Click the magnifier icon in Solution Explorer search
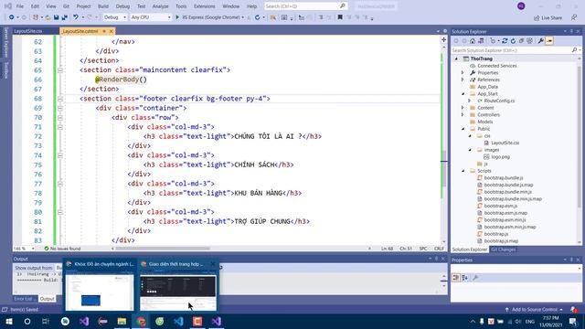585x329 pixels. pos(574,50)
